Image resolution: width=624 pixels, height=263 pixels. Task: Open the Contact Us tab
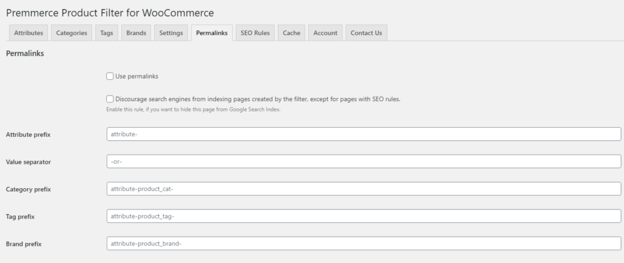(x=366, y=33)
